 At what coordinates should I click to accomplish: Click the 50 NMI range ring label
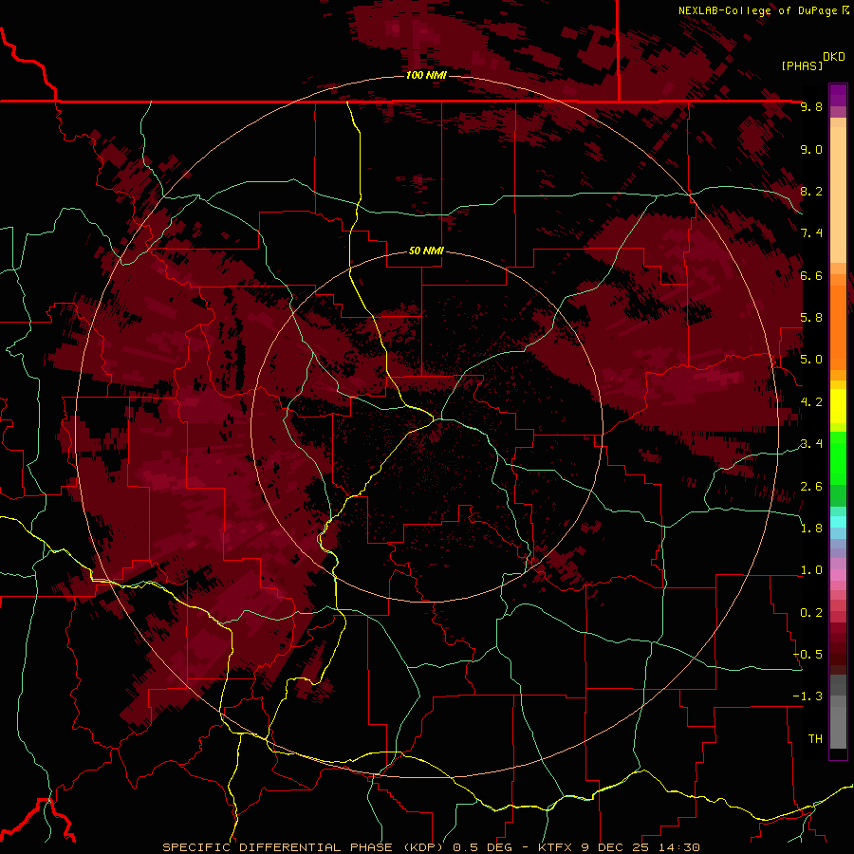(426, 251)
